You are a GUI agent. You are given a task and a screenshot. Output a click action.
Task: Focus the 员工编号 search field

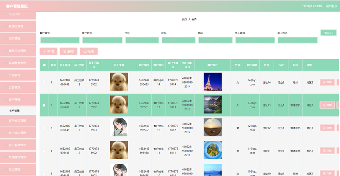[x=255, y=40]
